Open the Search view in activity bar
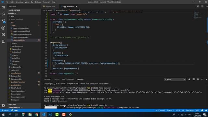 point(3,14)
